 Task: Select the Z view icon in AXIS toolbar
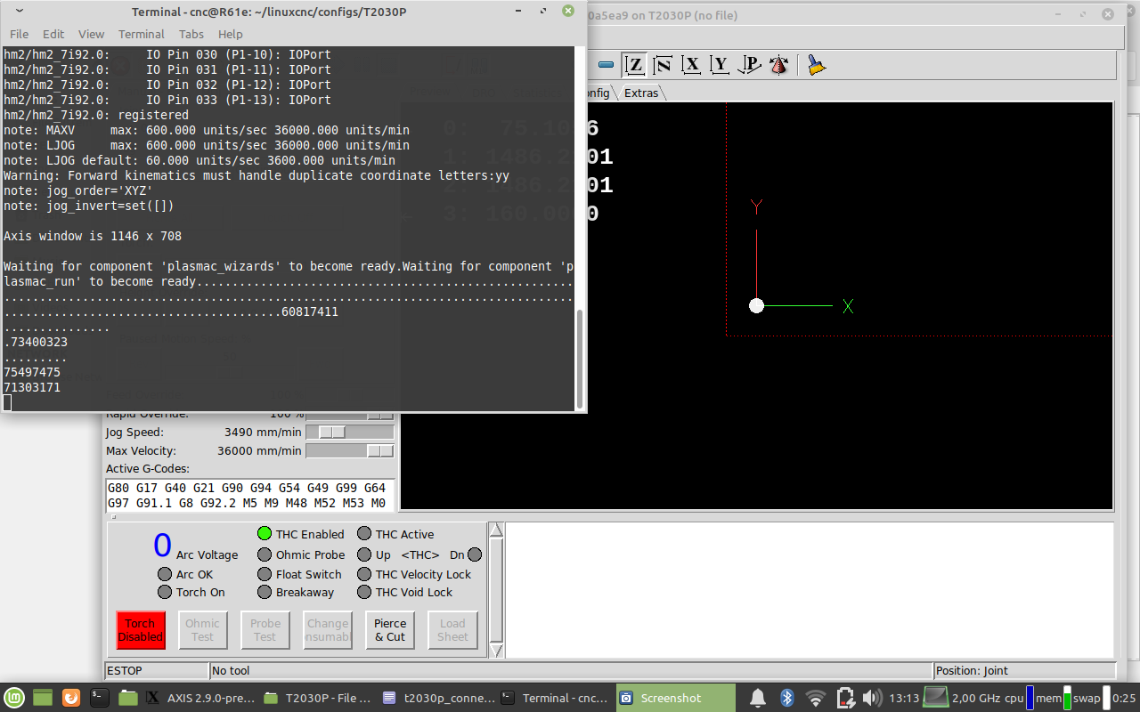[634, 65]
